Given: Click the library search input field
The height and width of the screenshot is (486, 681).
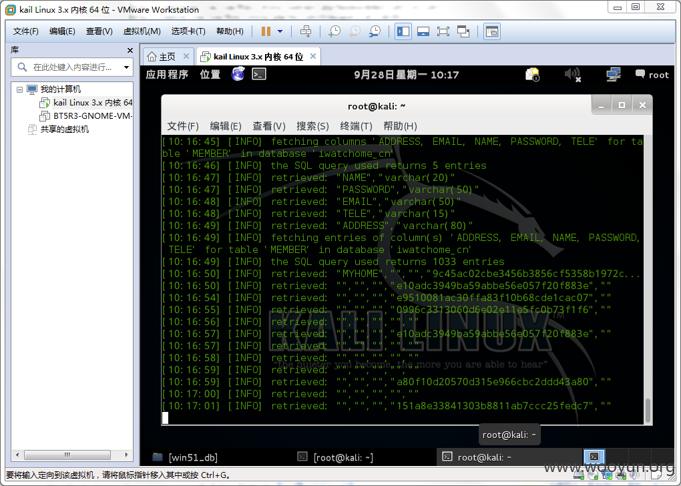Looking at the screenshot, I should tap(72, 67).
